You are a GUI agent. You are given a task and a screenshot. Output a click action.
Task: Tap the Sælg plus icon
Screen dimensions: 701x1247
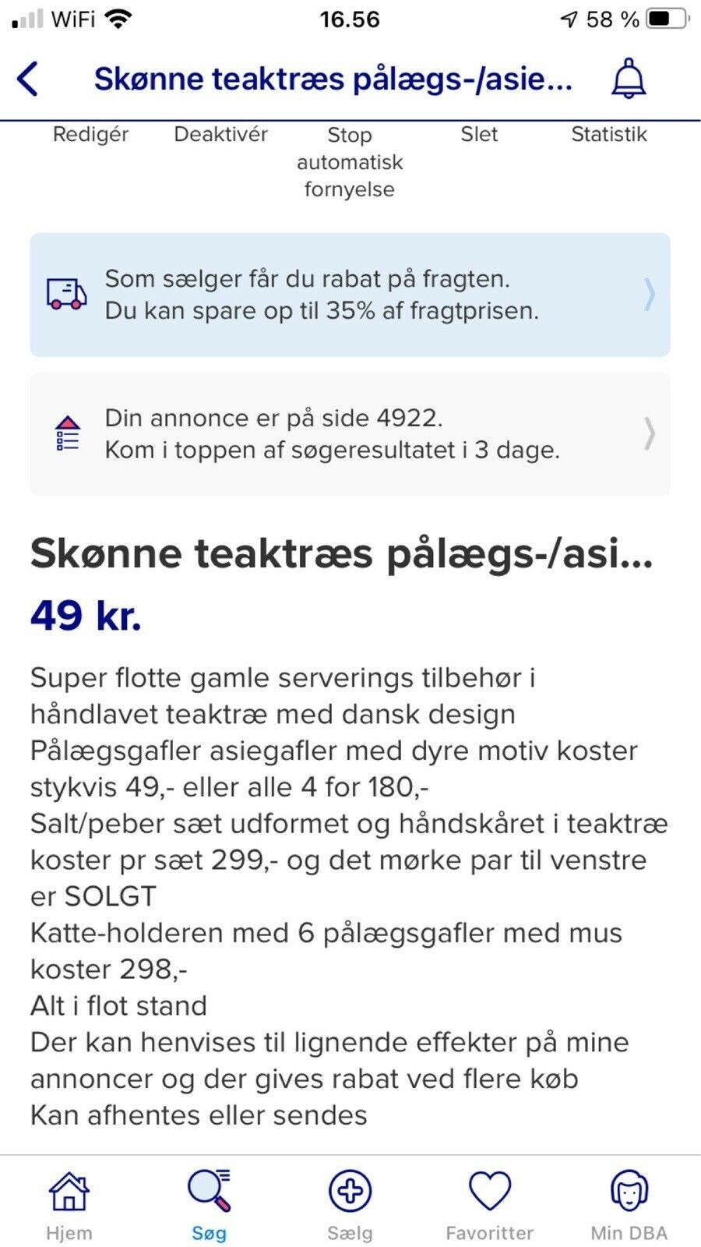click(x=350, y=1191)
